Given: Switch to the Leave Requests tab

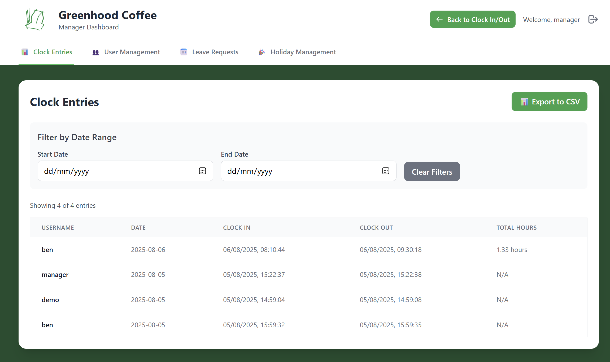Looking at the screenshot, I should tap(215, 52).
